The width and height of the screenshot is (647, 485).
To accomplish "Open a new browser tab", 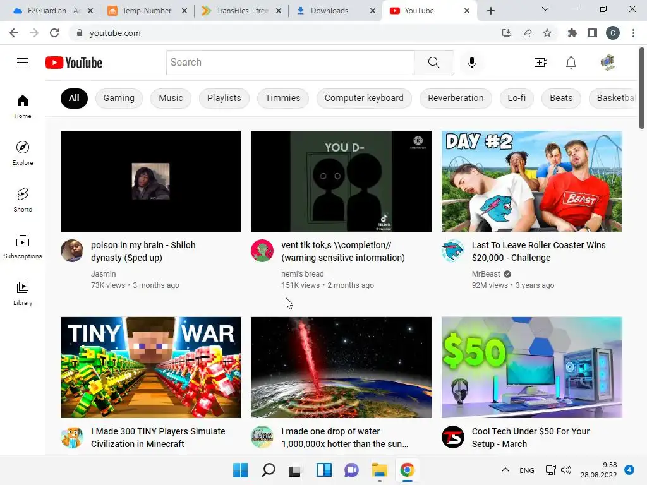I will point(490,11).
